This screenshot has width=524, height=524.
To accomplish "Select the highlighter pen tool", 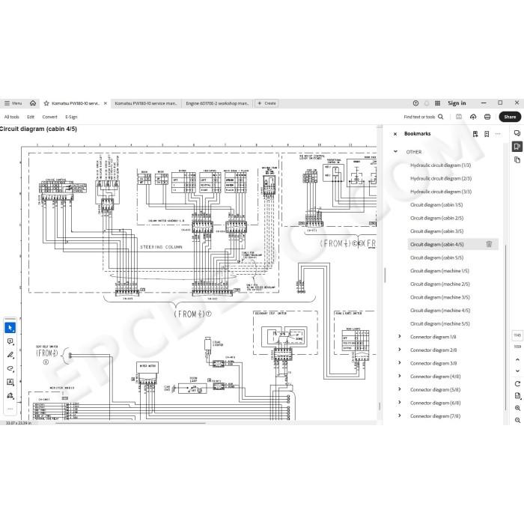I will (x=10, y=355).
